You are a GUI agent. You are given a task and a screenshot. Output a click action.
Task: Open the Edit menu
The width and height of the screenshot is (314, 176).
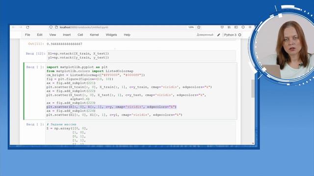click(39, 35)
